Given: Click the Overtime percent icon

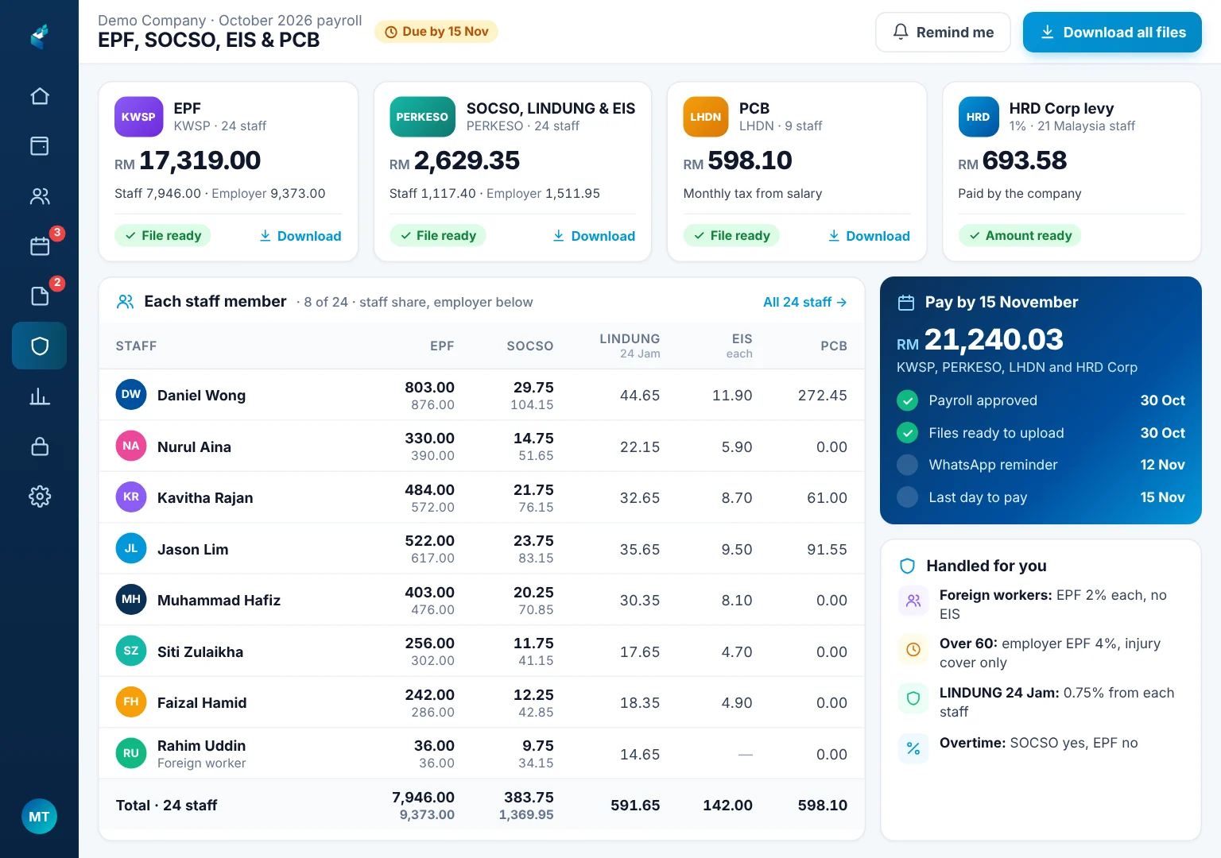Looking at the screenshot, I should click(913, 748).
